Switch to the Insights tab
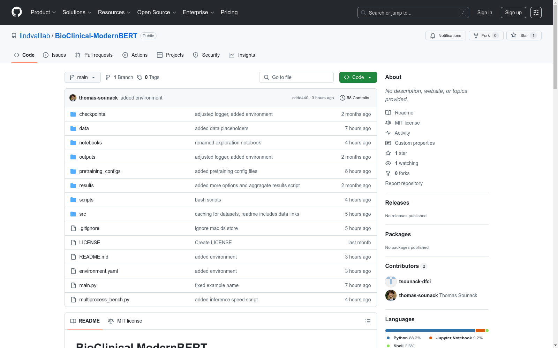 click(242, 55)
